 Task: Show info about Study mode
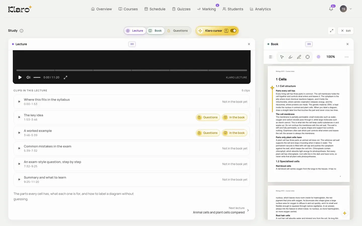(22, 31)
